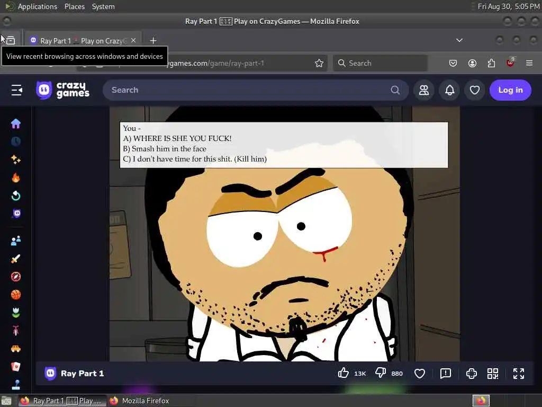Viewport: 542px width, 407px height.
Task: Open Car category icon in sidebar
Action: (15, 349)
